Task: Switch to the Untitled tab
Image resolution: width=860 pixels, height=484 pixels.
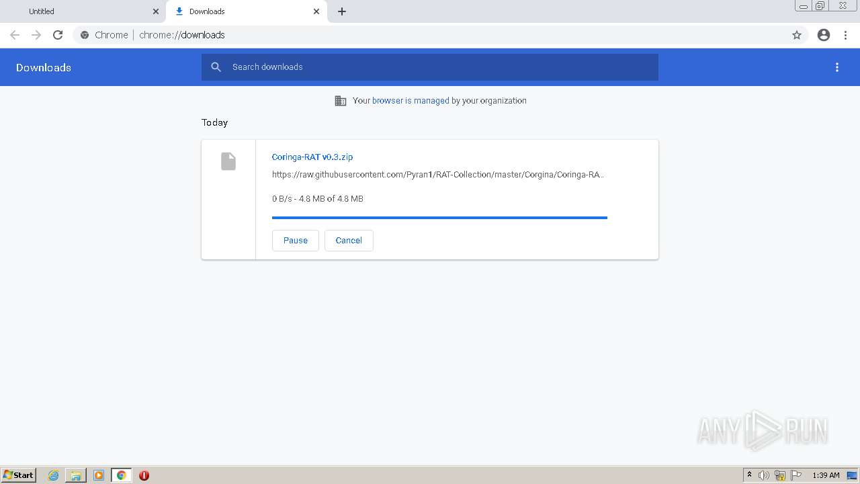Action: [x=83, y=11]
